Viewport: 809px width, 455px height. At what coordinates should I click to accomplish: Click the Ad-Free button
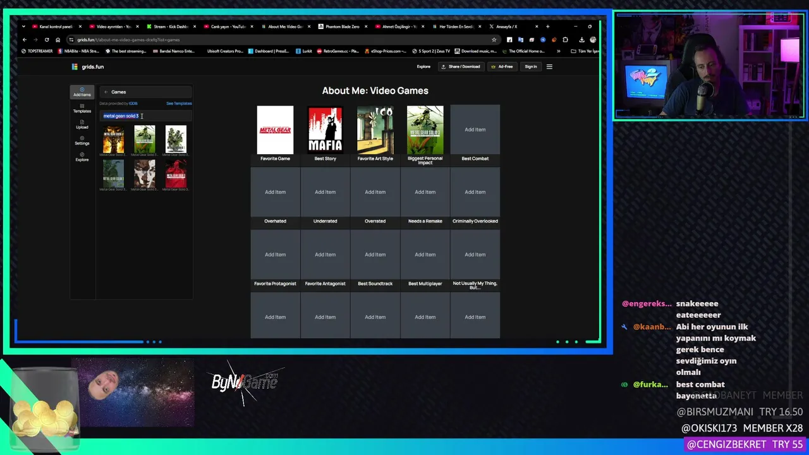(502, 66)
